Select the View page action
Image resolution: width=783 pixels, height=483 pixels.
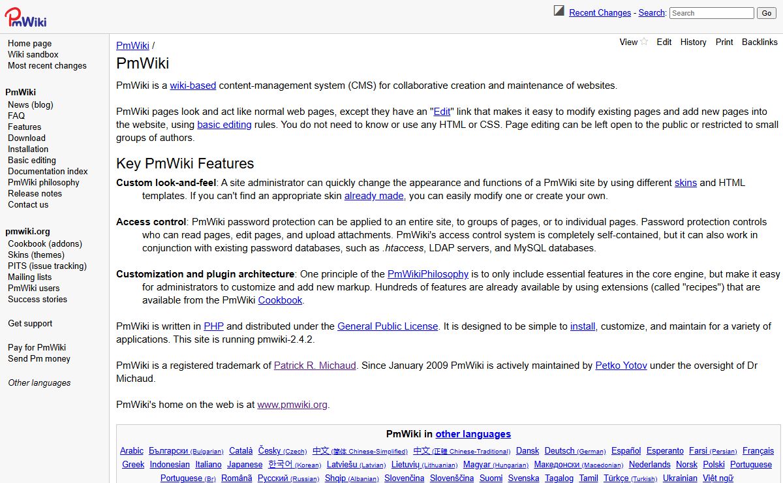click(628, 42)
